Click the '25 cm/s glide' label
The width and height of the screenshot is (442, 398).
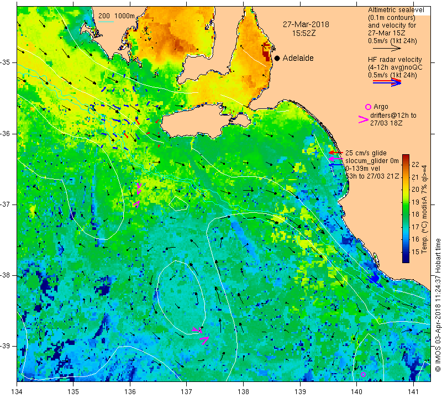click(x=366, y=153)
